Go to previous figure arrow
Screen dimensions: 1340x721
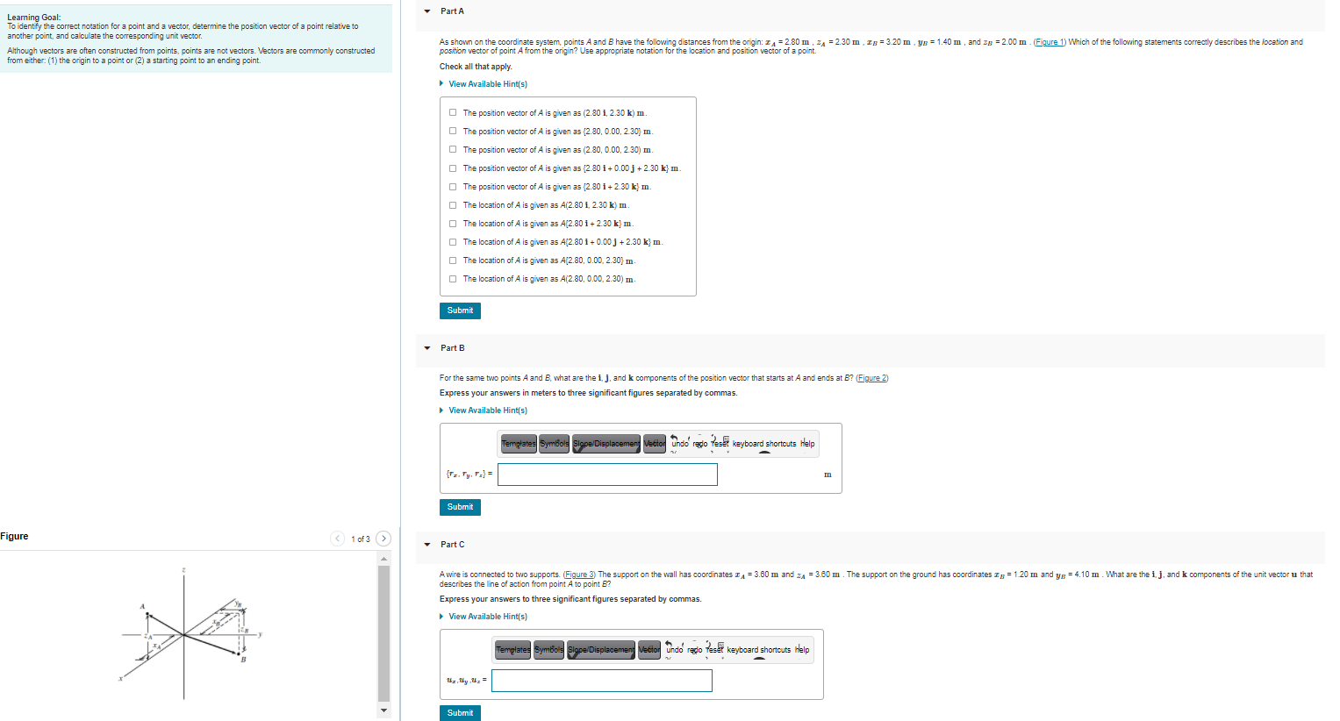(338, 539)
